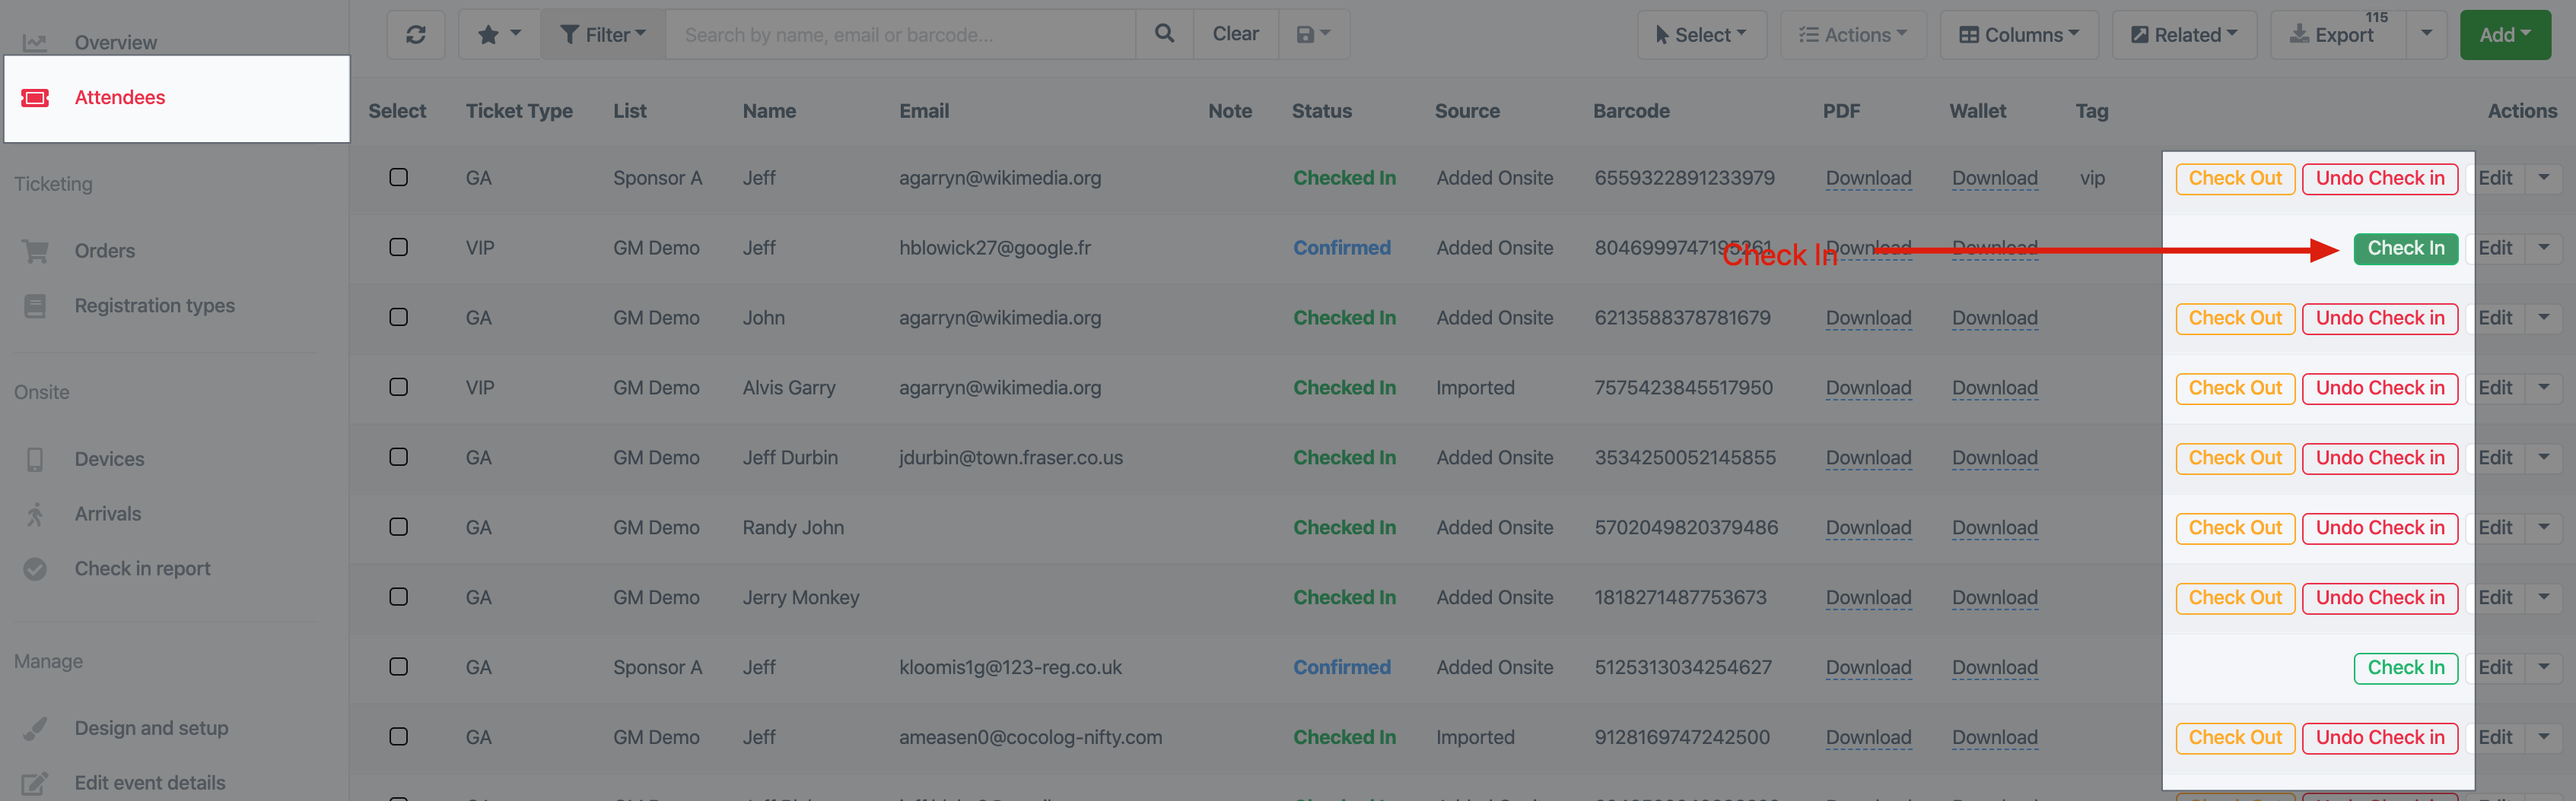Image resolution: width=2576 pixels, height=801 pixels.
Task: Sort by the Ticket Type column header
Action: (x=519, y=111)
